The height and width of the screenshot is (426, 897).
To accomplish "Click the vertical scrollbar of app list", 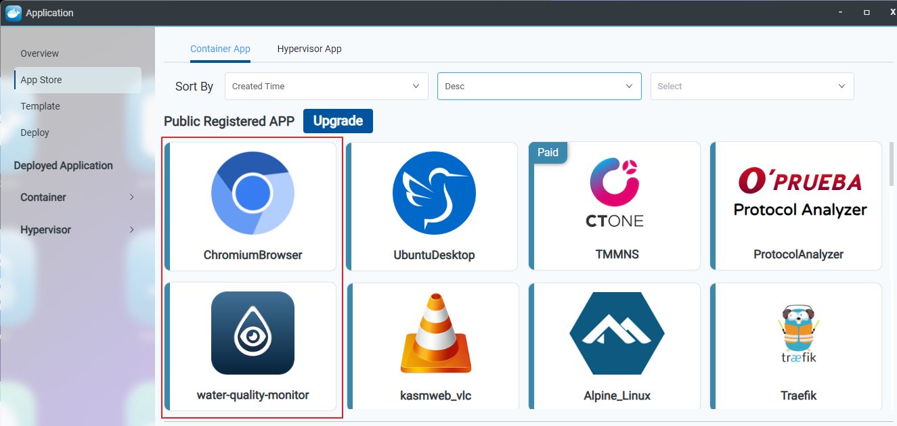I will [892, 164].
